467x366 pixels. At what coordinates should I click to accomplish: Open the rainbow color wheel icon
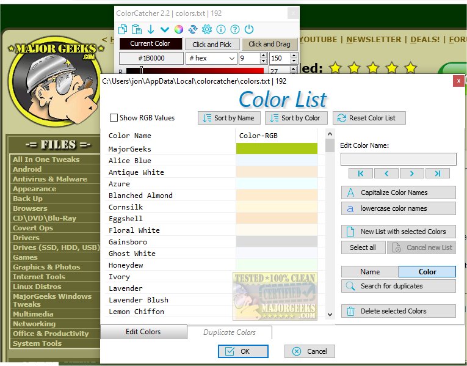179,29
